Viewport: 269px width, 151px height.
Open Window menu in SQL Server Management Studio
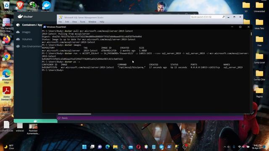[x=92, y=22]
